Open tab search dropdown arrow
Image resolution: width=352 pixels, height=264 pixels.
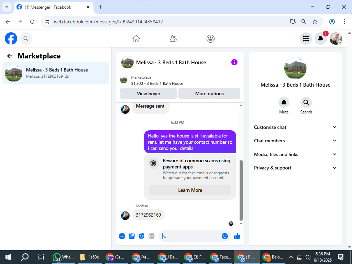[7, 7]
